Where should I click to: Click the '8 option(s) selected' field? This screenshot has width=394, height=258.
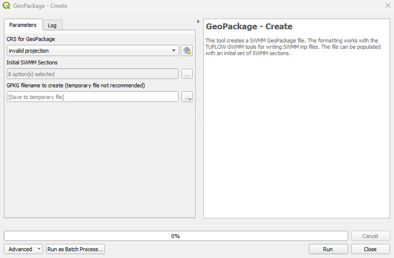93,74
